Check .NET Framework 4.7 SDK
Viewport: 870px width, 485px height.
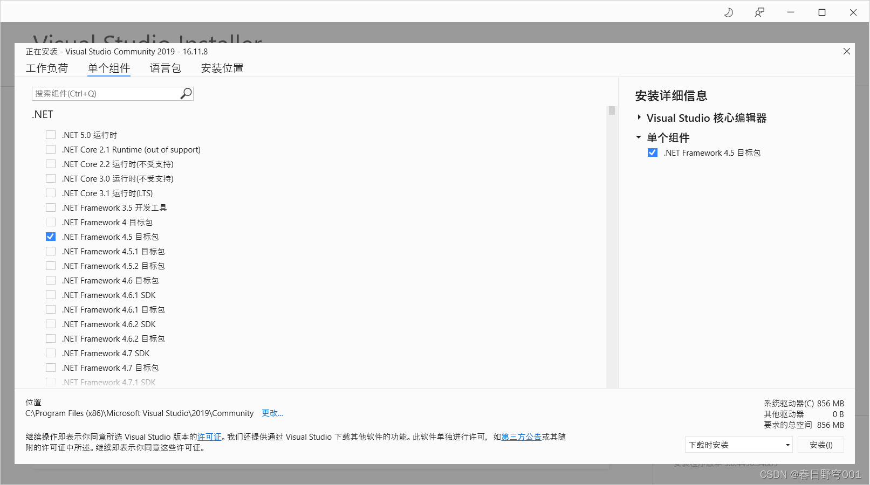(x=51, y=353)
